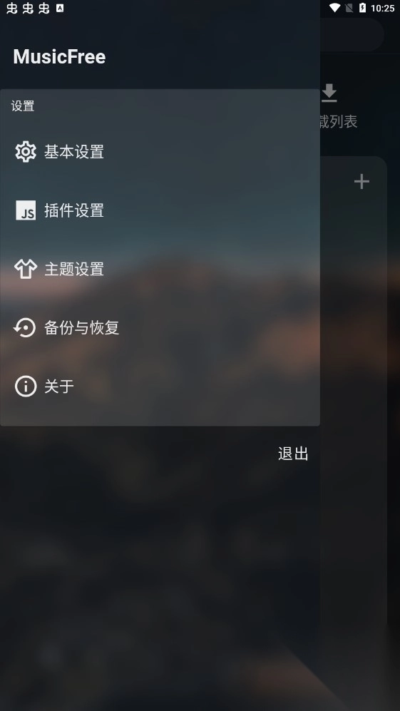Tap the keyboard language icon in status bar
400x711 pixels.
click(x=60, y=8)
